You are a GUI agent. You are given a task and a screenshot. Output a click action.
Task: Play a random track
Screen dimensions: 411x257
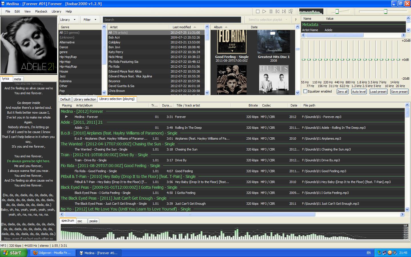[x=291, y=11]
